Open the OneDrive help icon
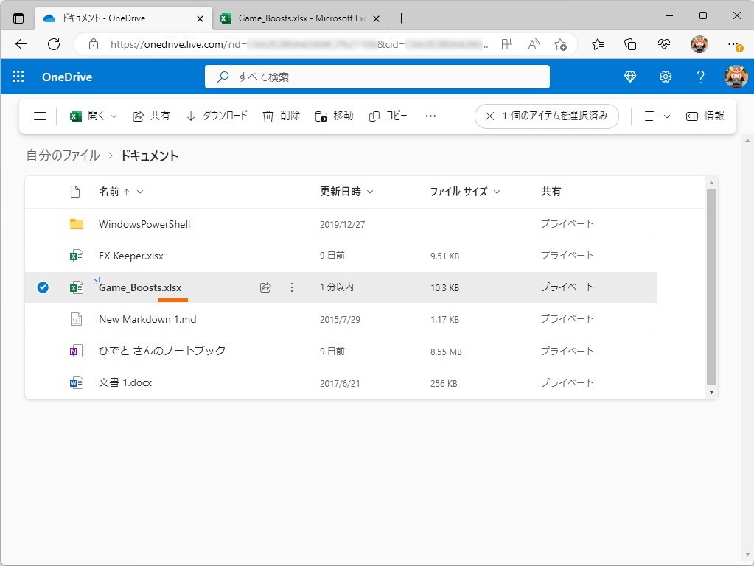Viewport: 754px width, 566px height. [699, 77]
